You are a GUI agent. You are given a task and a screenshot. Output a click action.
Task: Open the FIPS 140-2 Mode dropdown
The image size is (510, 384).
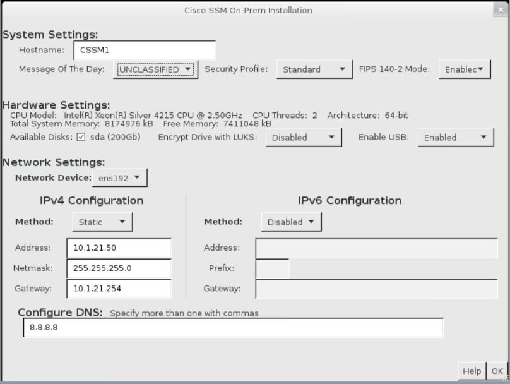465,69
